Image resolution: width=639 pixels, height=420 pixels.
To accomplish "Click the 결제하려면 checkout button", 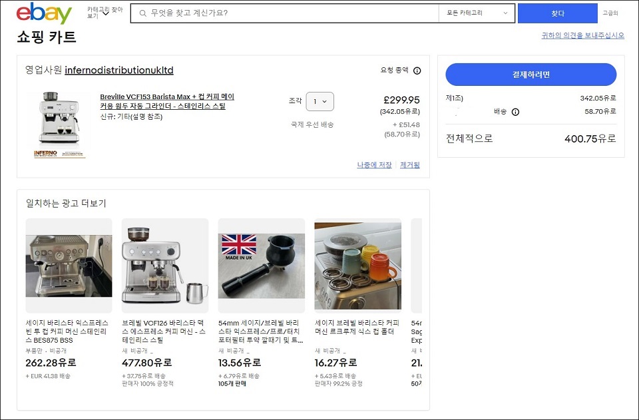I will click(x=531, y=75).
